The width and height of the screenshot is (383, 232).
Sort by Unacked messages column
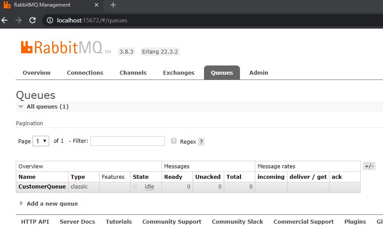(208, 177)
